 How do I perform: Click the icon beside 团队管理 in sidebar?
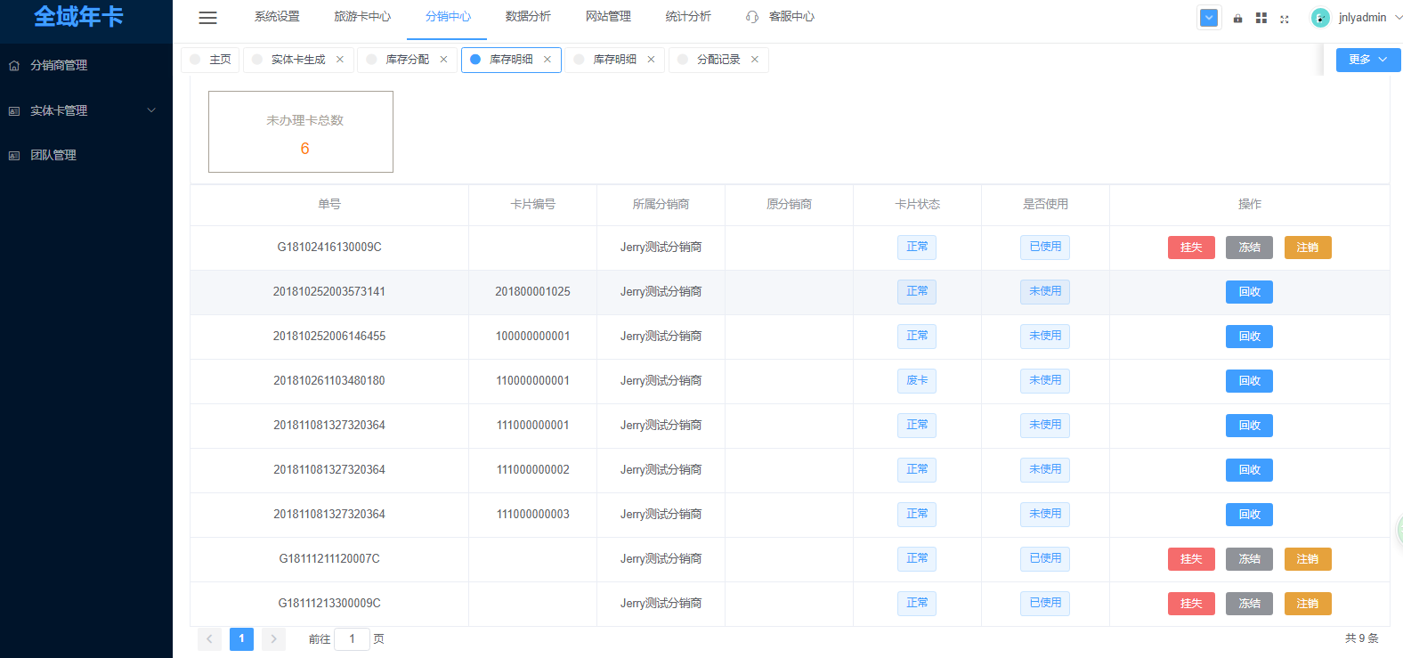tap(14, 156)
